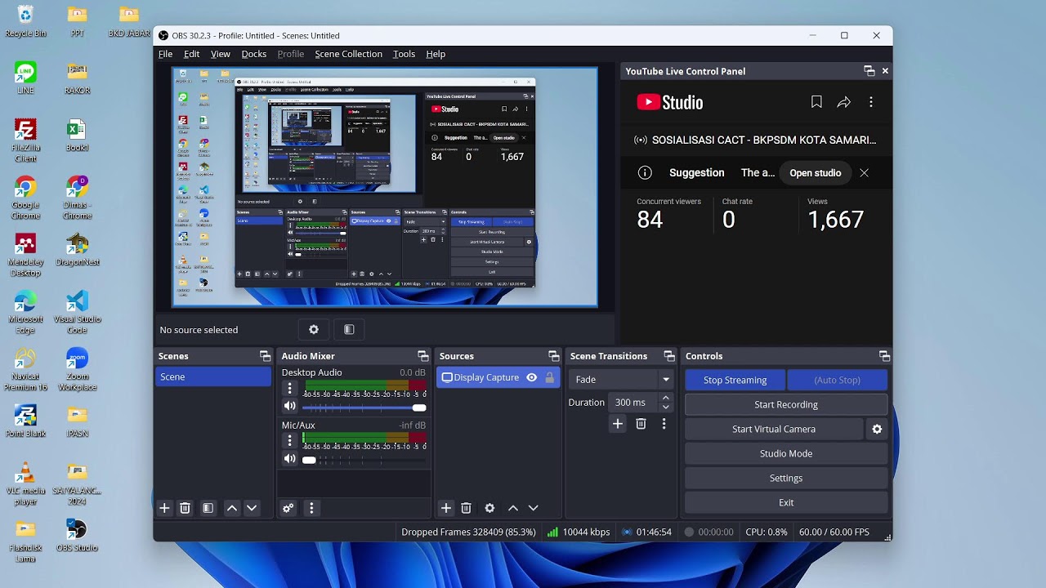Add a new scene with plus icon
The image size is (1046, 588).
164,508
